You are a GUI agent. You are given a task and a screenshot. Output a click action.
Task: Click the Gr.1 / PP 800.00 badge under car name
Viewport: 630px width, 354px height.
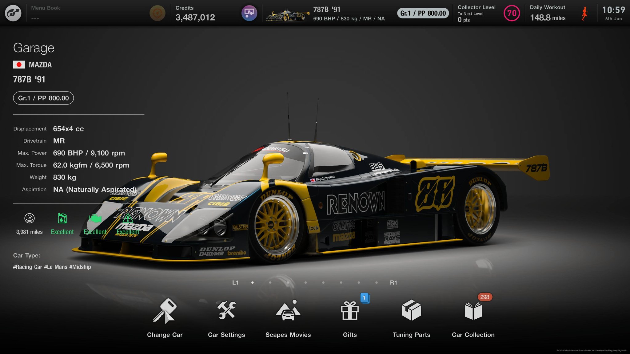(x=43, y=98)
